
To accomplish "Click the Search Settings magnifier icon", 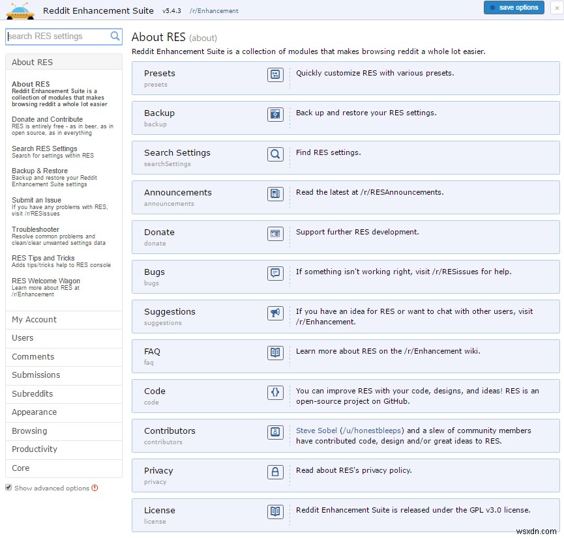I will [275, 154].
